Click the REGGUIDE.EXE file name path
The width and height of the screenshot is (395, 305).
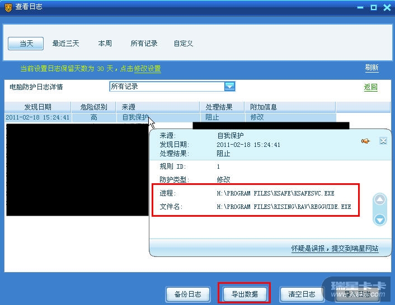coord(284,207)
